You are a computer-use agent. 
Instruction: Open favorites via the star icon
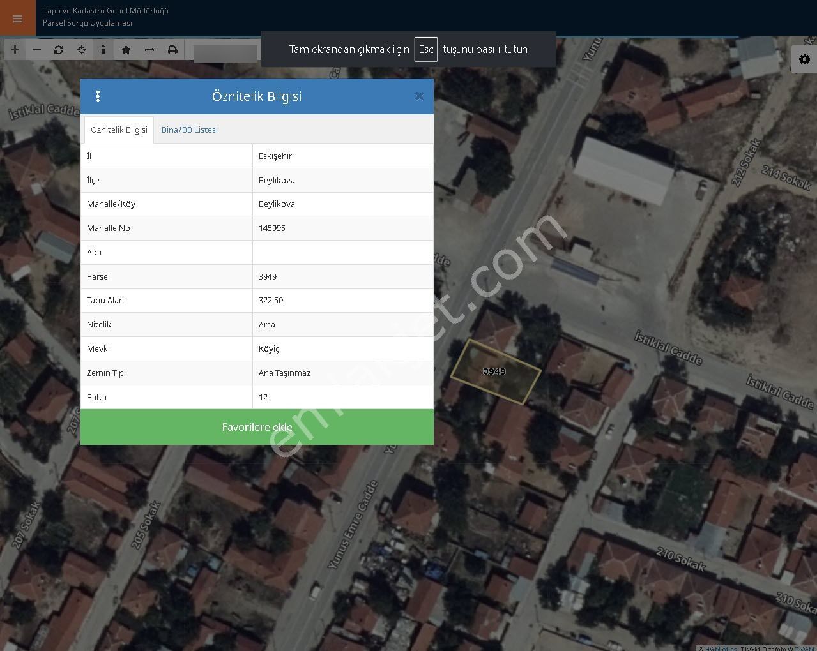coord(126,49)
